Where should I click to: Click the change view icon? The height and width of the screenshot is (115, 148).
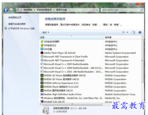point(124,32)
